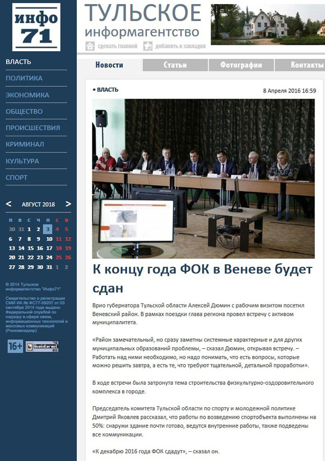
Task: Open the Новости tab
Action: [x=110, y=65]
